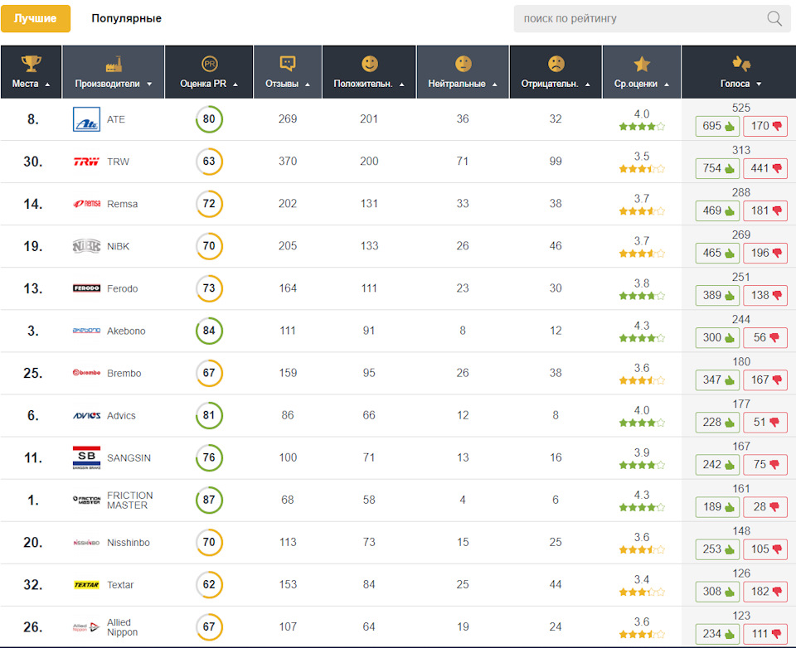The width and height of the screenshot is (796, 648).
Task: Sort by Места column
Action: click(x=31, y=72)
